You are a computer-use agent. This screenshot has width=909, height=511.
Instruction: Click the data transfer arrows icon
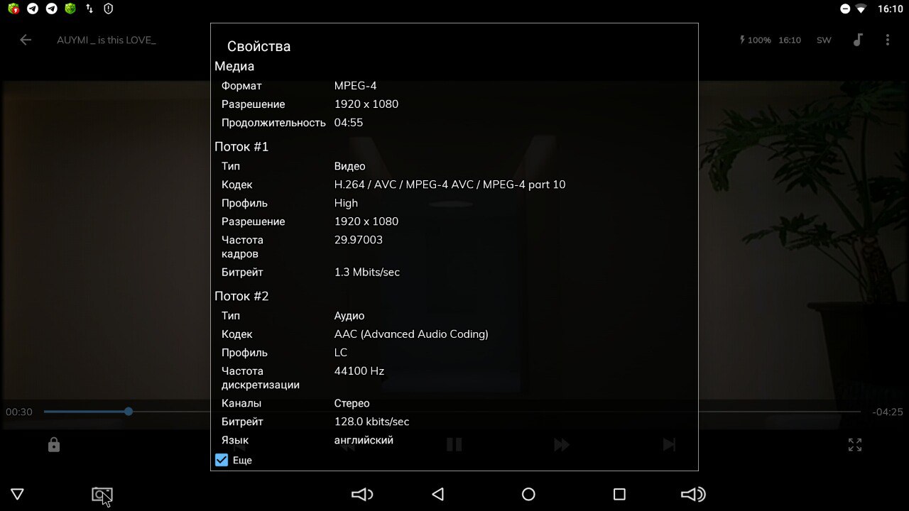coord(89,9)
